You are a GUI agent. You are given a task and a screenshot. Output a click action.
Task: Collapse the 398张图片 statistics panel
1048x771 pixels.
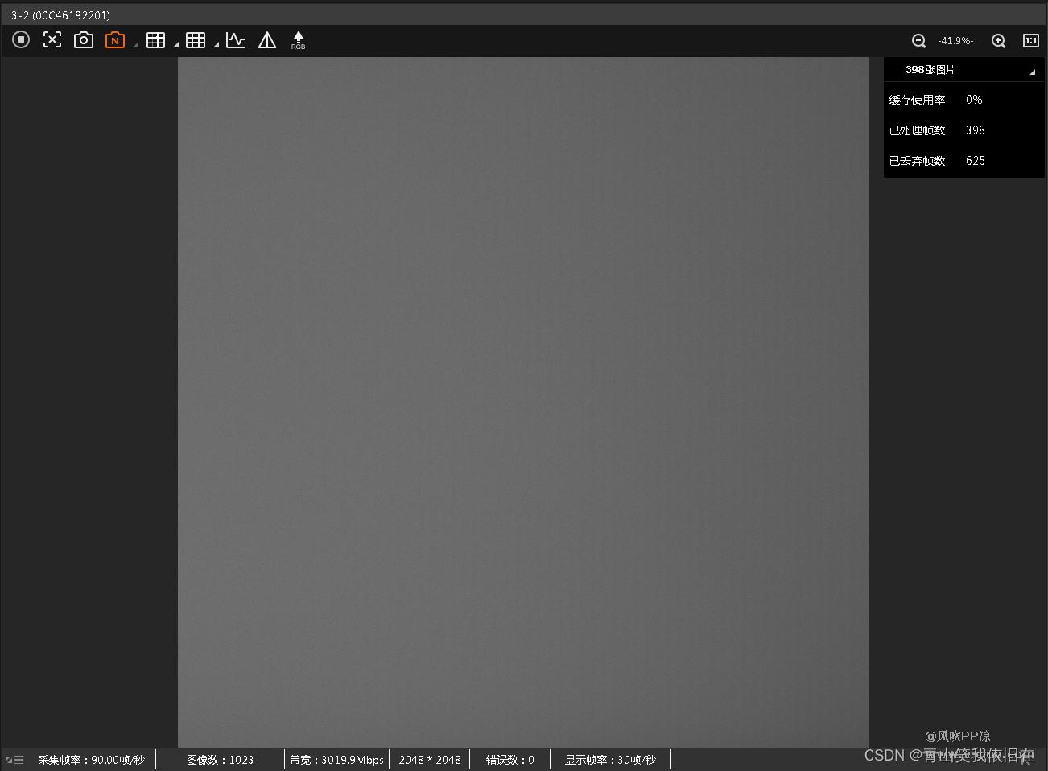pyautogui.click(x=1032, y=72)
